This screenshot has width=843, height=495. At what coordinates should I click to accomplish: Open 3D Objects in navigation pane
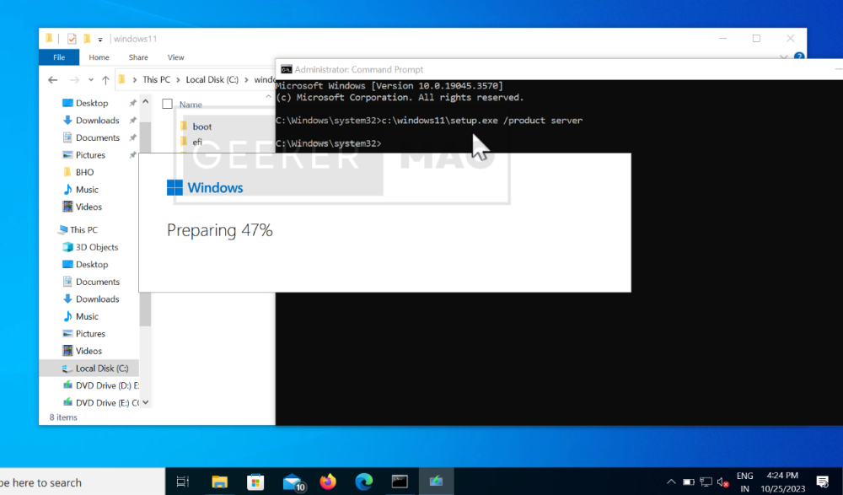pyautogui.click(x=96, y=247)
